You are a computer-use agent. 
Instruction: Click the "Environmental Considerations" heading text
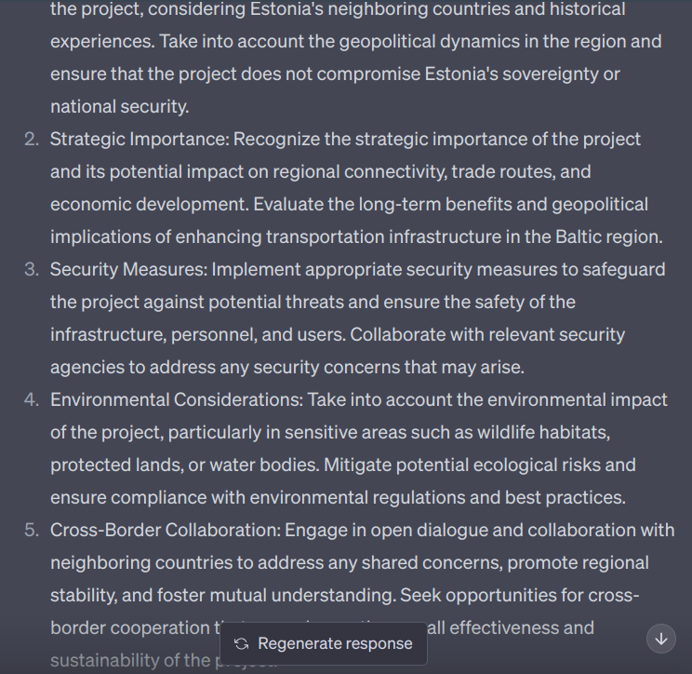pos(175,400)
